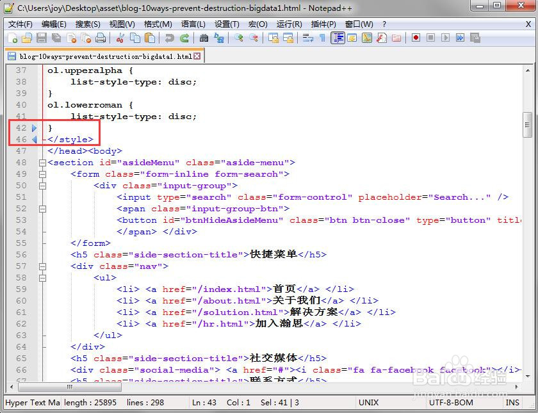Collapse the fold marker at line 48
538x413 pixels.
pyautogui.click(x=42, y=162)
